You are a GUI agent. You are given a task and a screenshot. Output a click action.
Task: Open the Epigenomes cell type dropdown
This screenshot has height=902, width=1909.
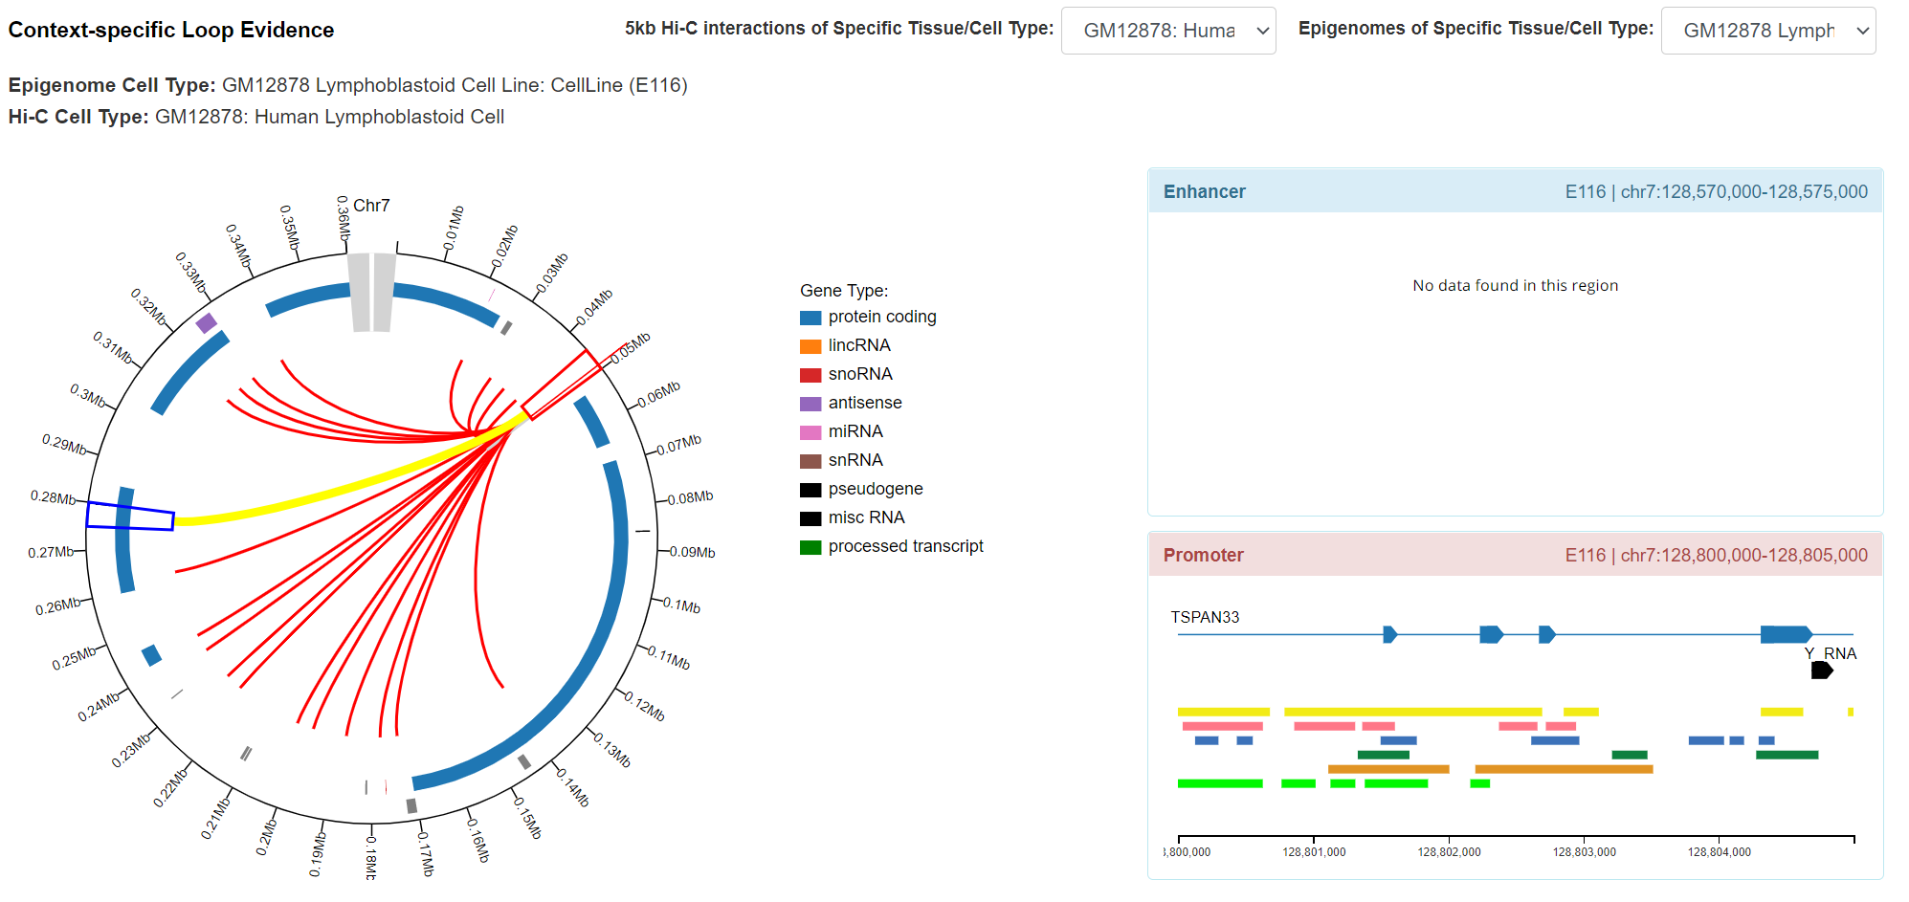pos(1767,31)
